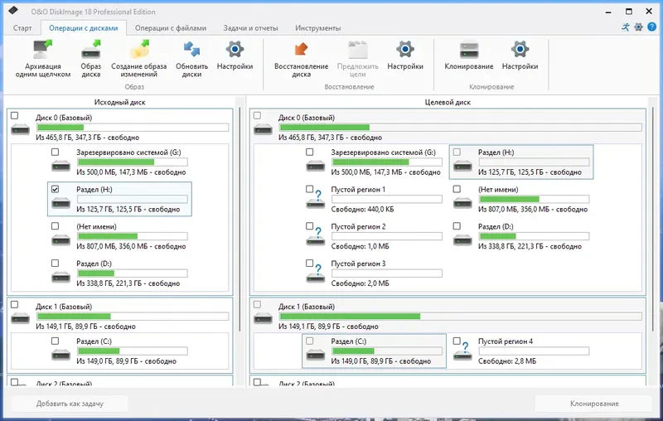Image resolution: width=663 pixels, height=421 pixels.
Task: Check source Раздел (C:) checkbox
Action: [56, 341]
